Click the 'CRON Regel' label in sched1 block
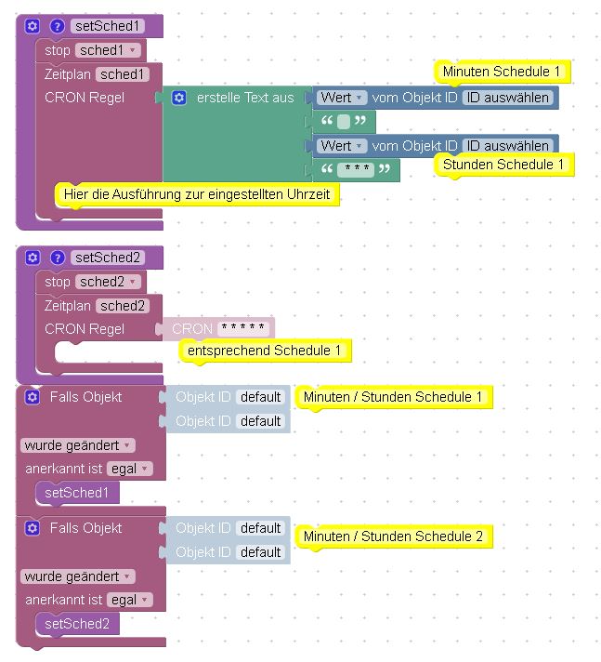The height and width of the screenshot is (662, 601). [x=85, y=98]
